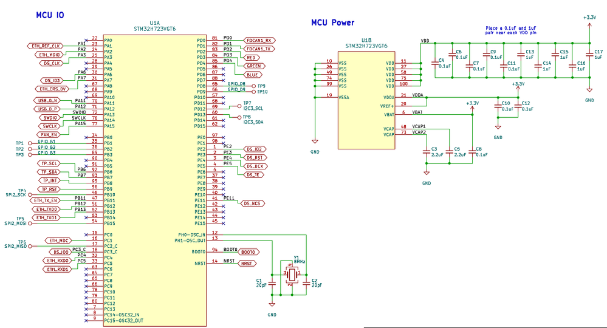607x328 pixels.
Task: Select the U1B reference designator
Action: (x=366, y=40)
